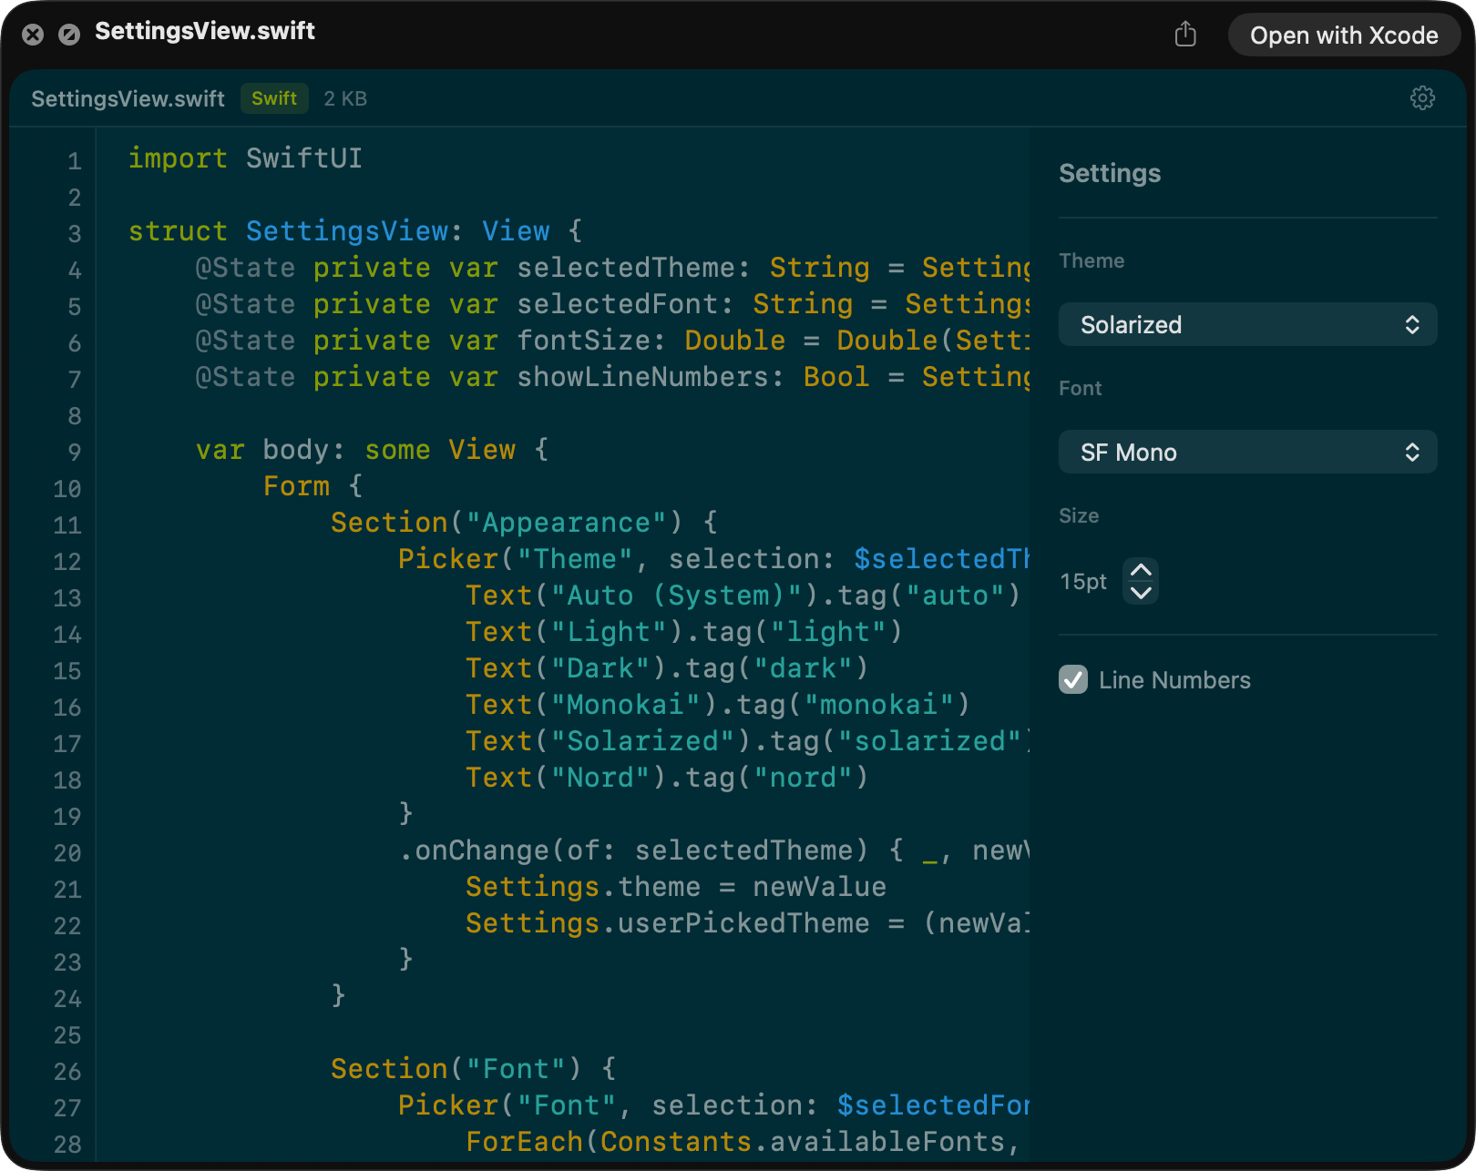Click 'struct SettingsView: View {' line

point(355,231)
